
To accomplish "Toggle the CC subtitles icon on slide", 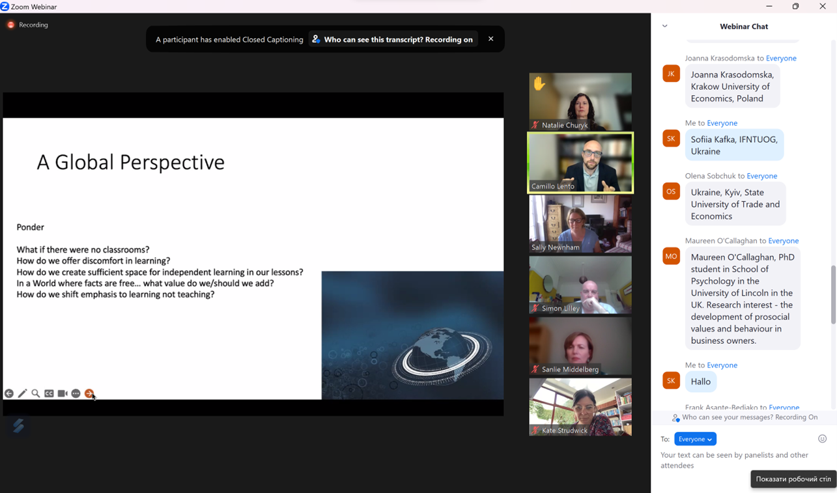I will [x=49, y=393].
